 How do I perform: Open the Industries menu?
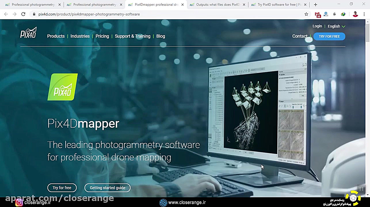(x=80, y=36)
